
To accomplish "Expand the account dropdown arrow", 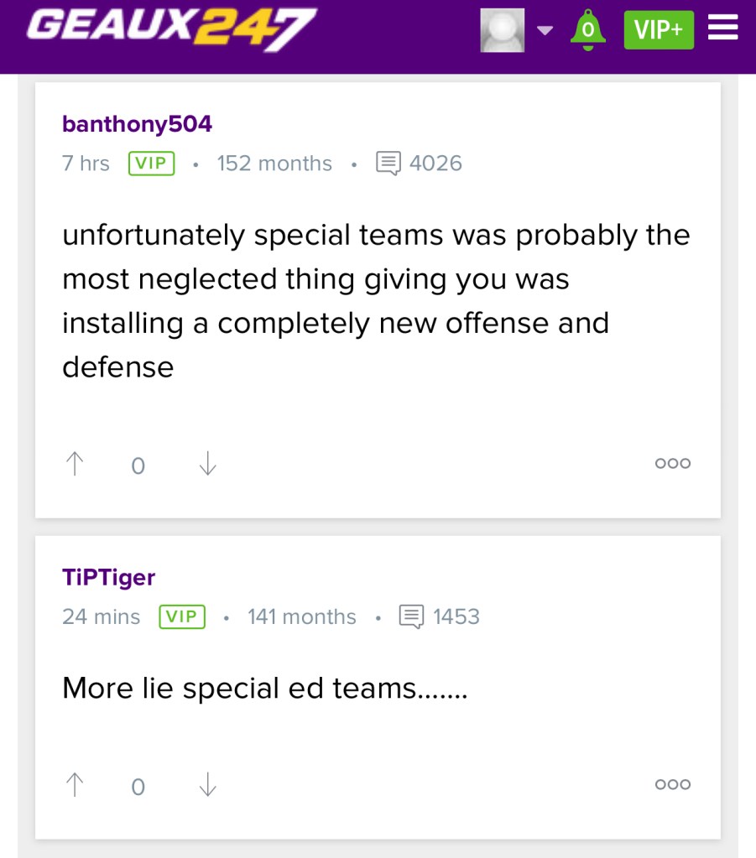I will (x=545, y=31).
